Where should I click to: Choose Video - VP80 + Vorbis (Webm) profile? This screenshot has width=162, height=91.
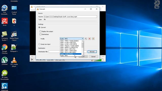[71, 41]
